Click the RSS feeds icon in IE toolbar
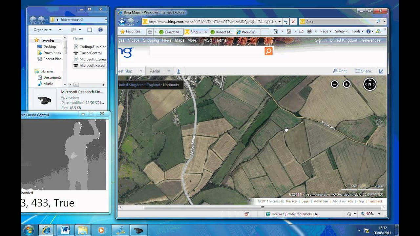 (289, 31)
